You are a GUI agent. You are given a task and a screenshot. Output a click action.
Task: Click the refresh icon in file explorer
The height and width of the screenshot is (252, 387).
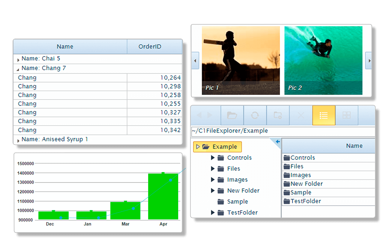pos(255,115)
